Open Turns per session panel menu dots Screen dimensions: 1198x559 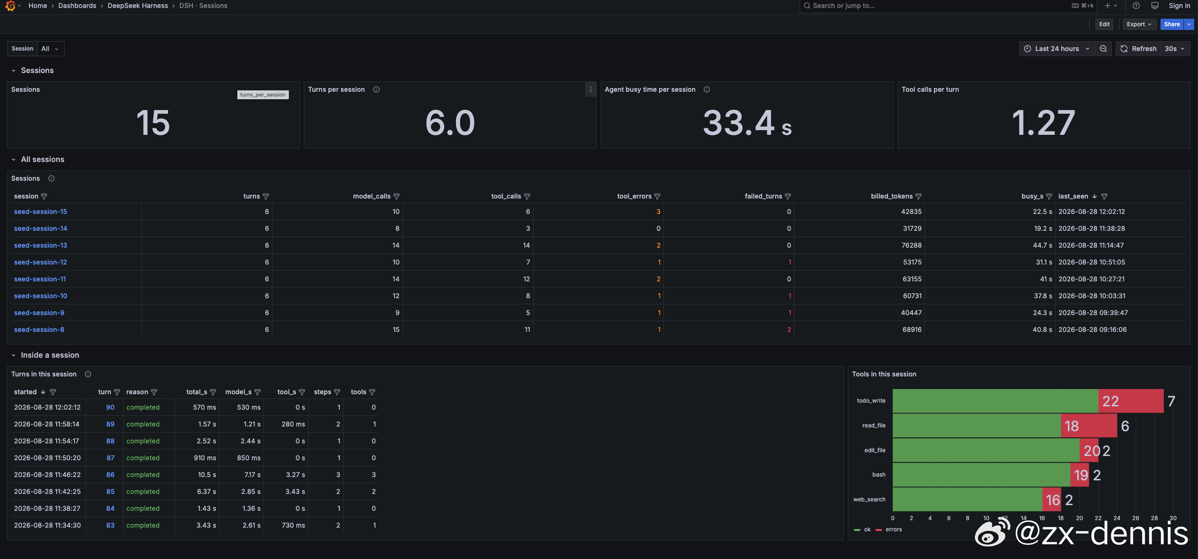click(591, 89)
